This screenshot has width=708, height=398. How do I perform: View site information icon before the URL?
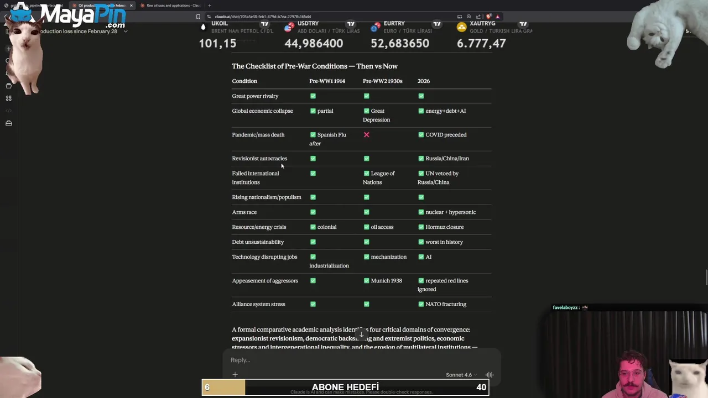209,17
